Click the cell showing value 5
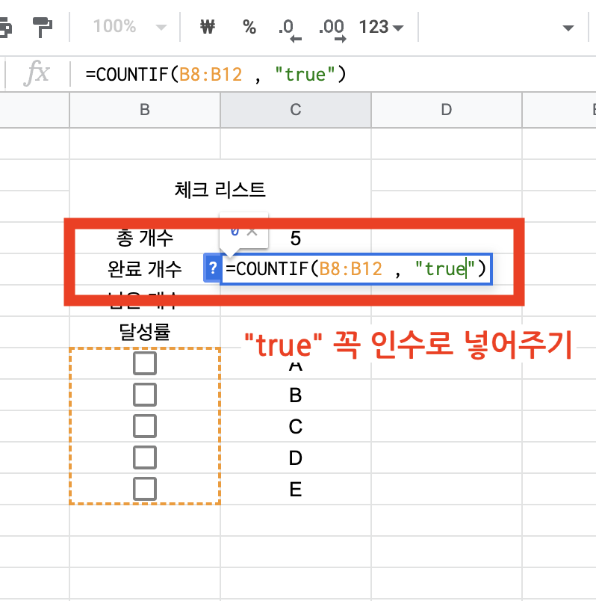This screenshot has height=601, width=596. click(295, 238)
